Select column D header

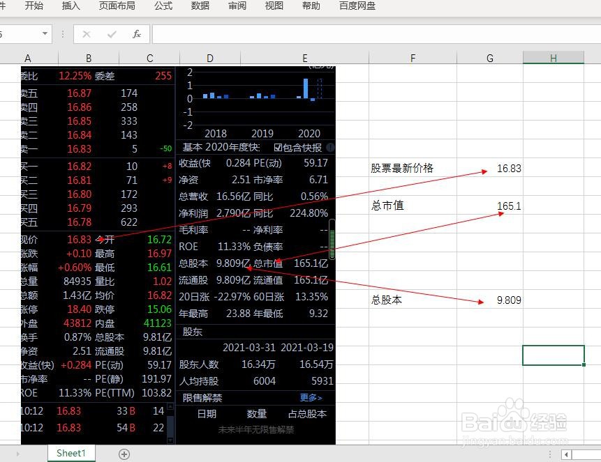pyautogui.click(x=209, y=58)
